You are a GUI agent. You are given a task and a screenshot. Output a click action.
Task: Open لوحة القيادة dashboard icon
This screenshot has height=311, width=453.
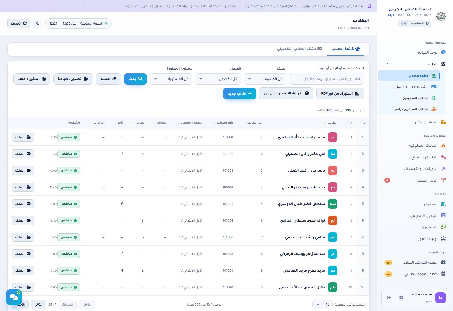pos(443,52)
